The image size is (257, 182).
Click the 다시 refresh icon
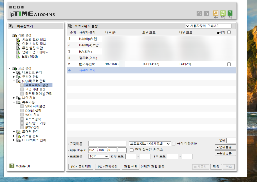tap(216, 13)
